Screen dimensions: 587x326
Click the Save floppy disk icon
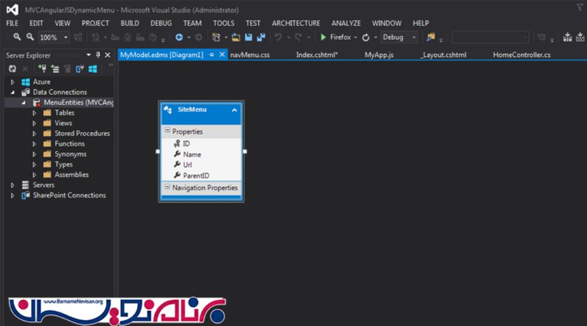click(248, 37)
